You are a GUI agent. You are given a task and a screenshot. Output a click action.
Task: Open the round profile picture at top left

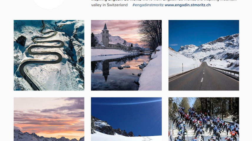coord(49,4)
